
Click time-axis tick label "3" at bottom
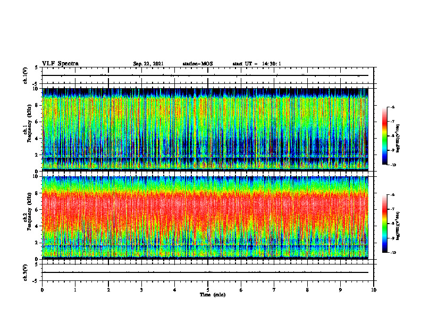(x=141, y=289)
